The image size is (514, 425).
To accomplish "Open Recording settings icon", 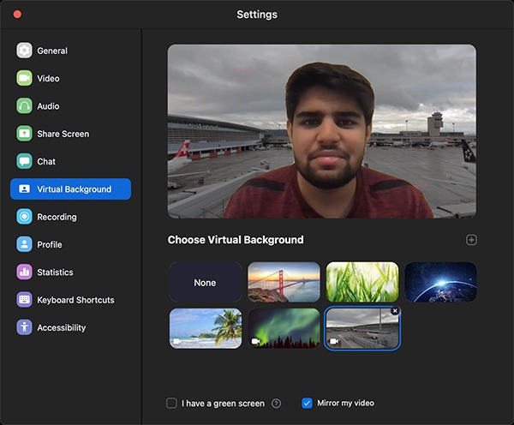I will [x=24, y=217].
